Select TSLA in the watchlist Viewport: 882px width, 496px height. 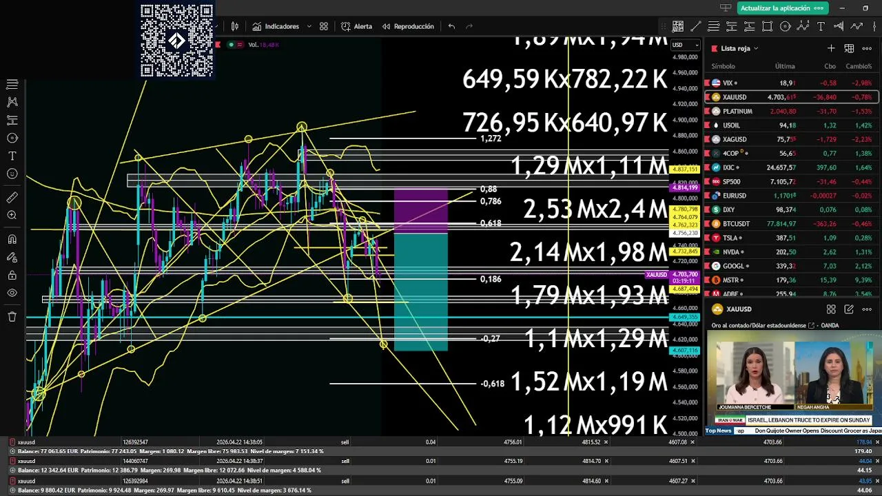pos(791,238)
